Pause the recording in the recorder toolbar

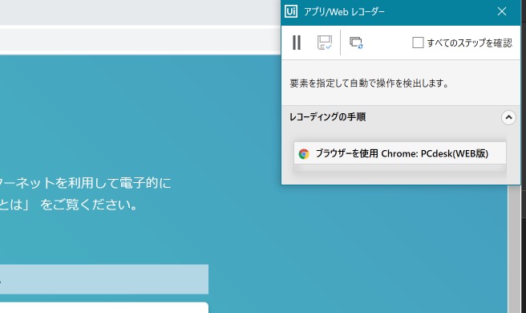297,43
